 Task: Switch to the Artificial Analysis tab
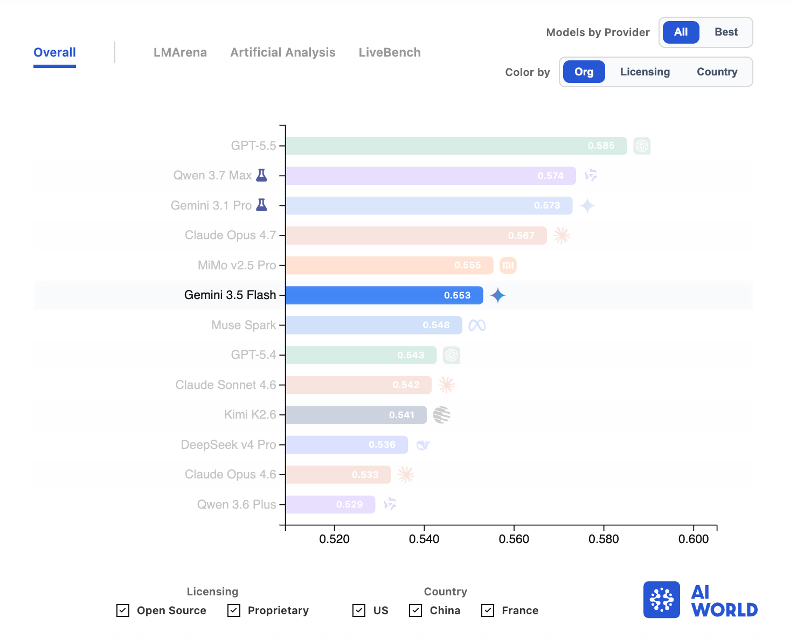[283, 53]
